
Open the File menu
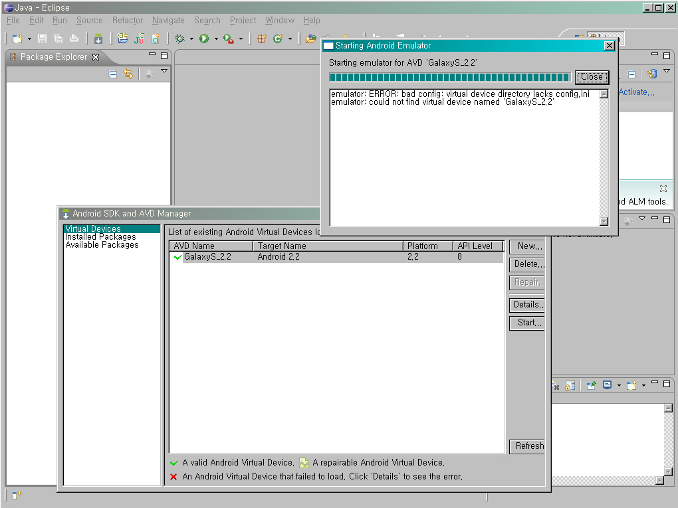pyautogui.click(x=13, y=21)
